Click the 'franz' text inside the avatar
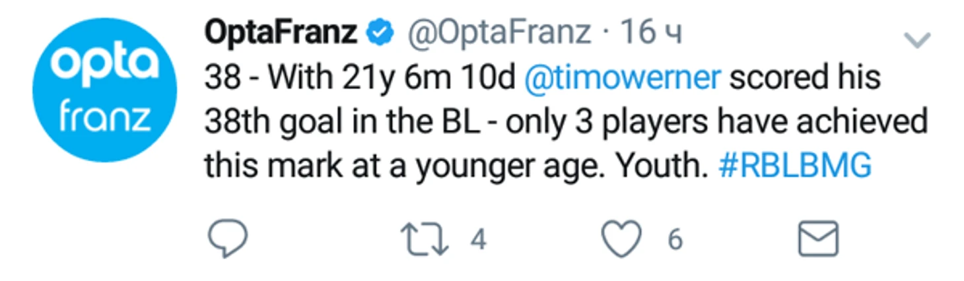 click(x=106, y=118)
